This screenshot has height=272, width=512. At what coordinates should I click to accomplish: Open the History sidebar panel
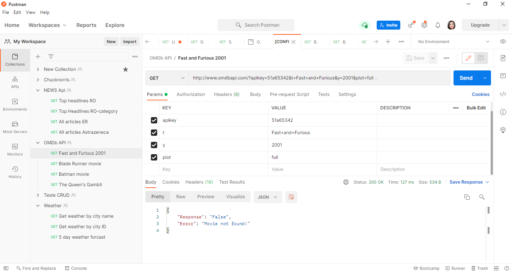[x=15, y=172]
